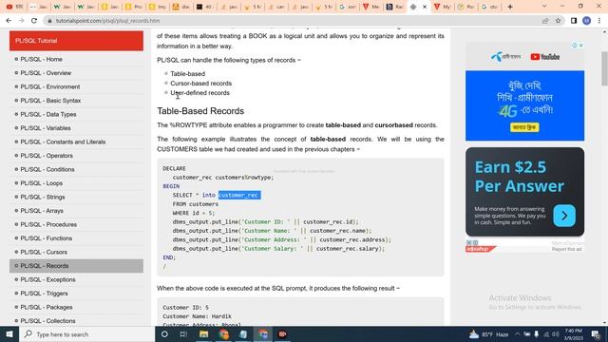Open PL/SQL - Arrays page

[42, 211]
